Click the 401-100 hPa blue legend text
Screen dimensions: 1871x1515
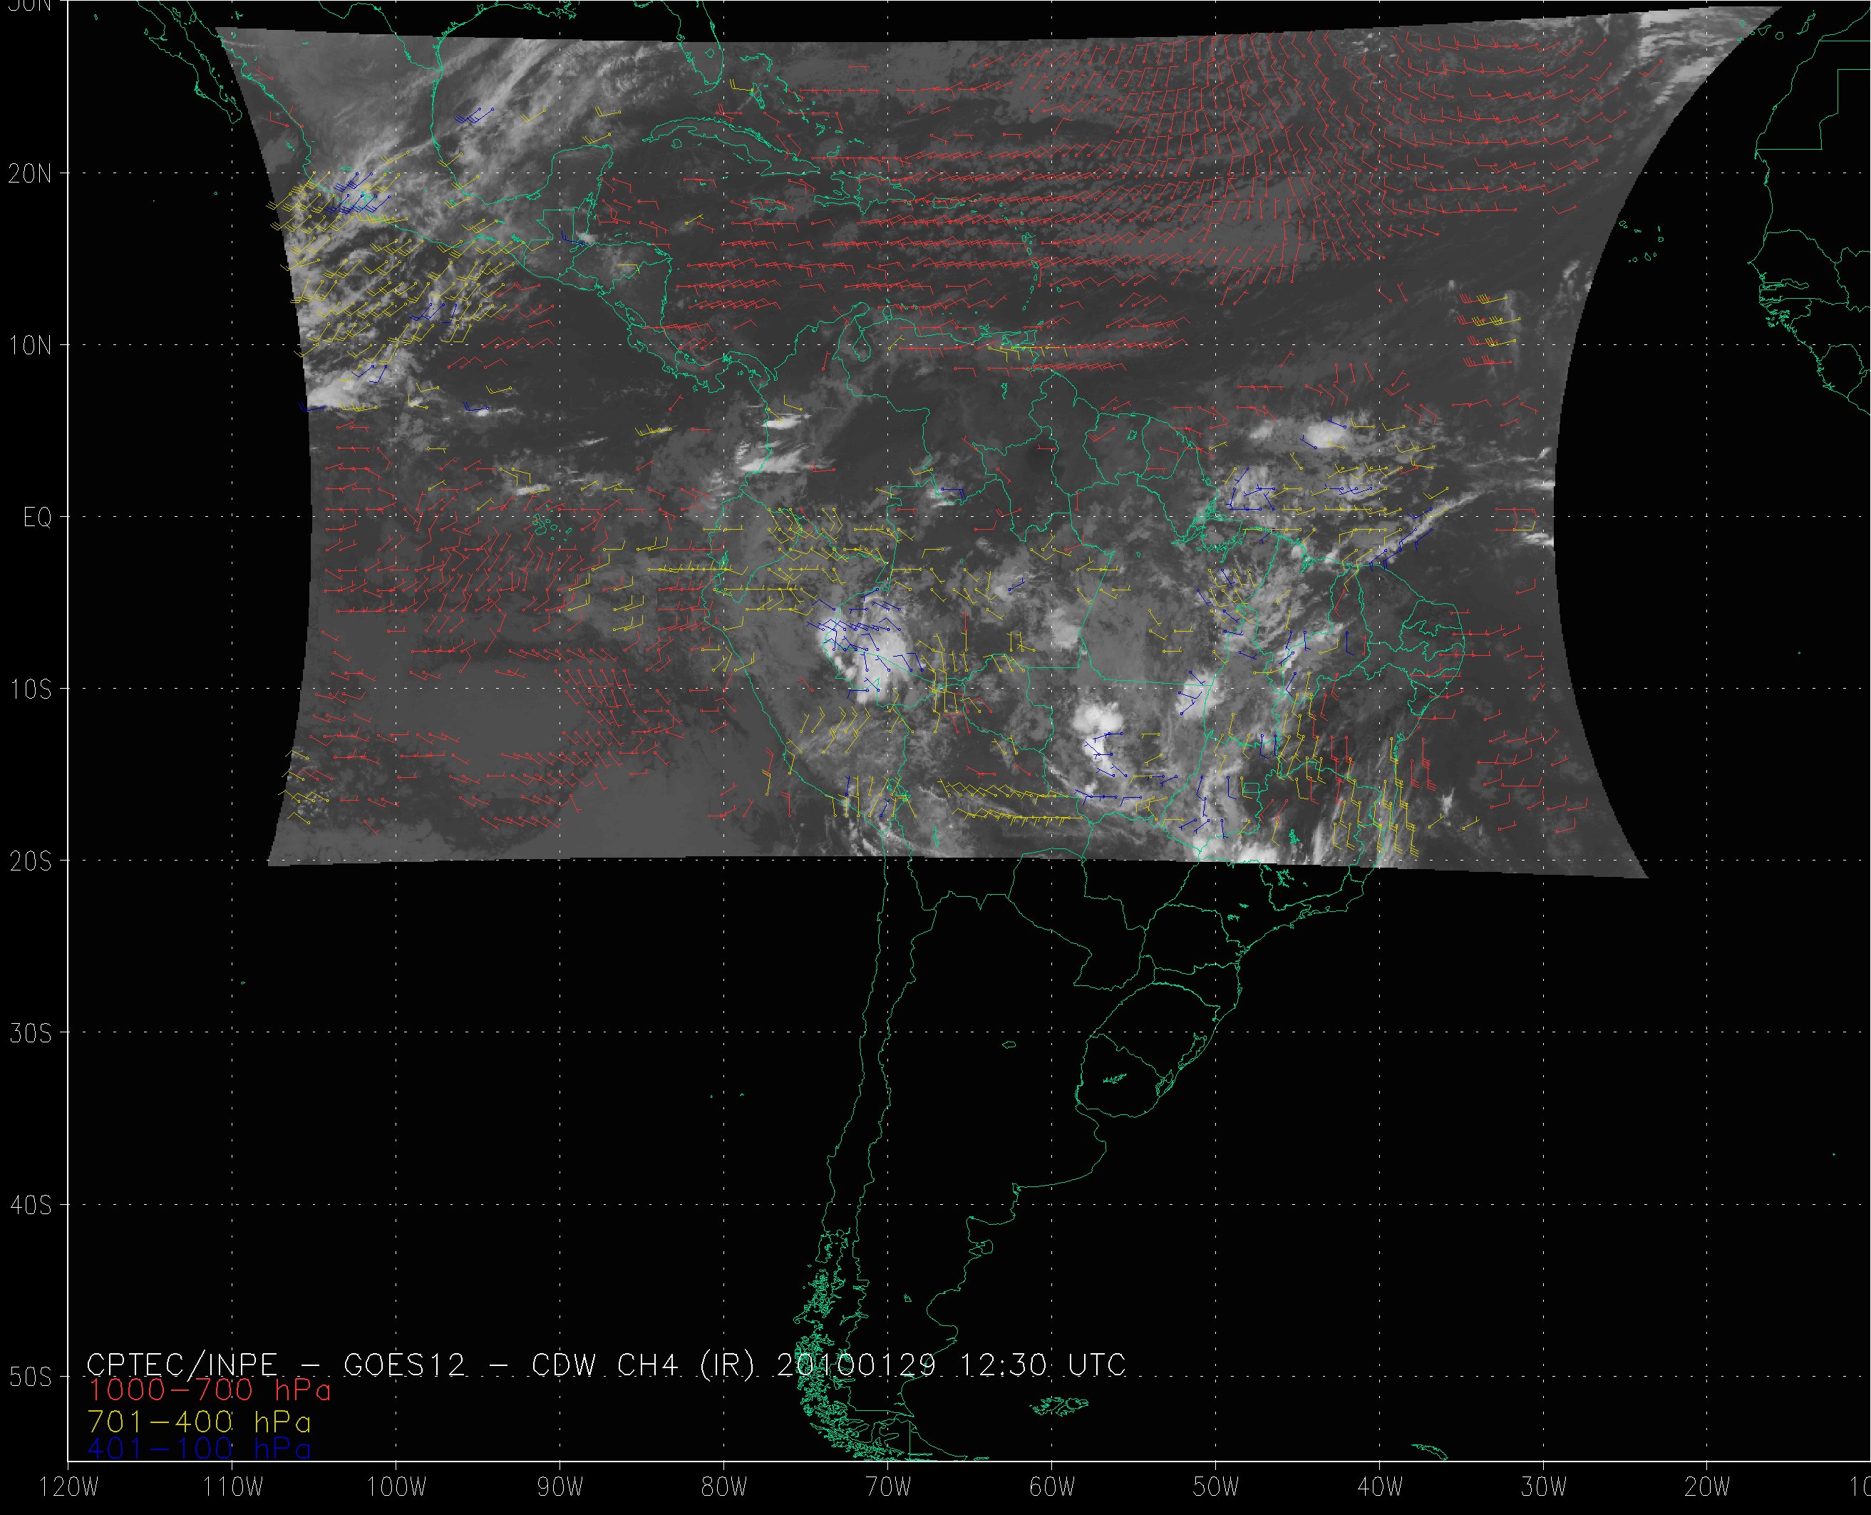click(199, 1449)
